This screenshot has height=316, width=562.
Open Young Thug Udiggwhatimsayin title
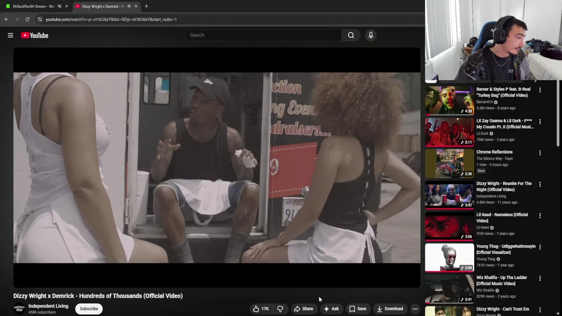(x=506, y=249)
